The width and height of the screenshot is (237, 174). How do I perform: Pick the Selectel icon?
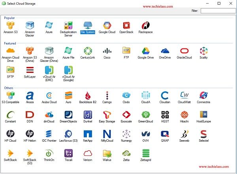point(203,134)
